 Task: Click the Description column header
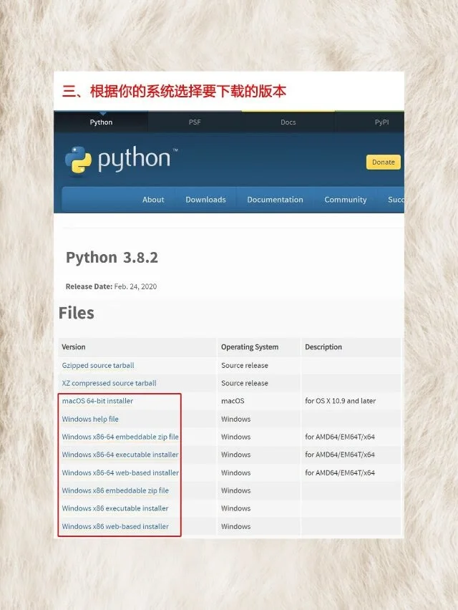(x=323, y=347)
